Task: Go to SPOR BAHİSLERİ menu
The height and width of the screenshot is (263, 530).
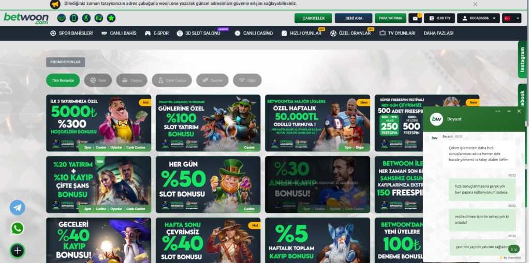Action: (71, 33)
